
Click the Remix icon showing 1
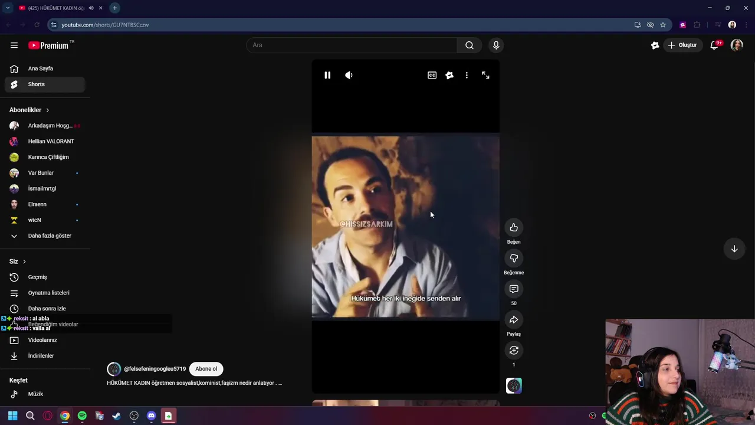(x=514, y=350)
